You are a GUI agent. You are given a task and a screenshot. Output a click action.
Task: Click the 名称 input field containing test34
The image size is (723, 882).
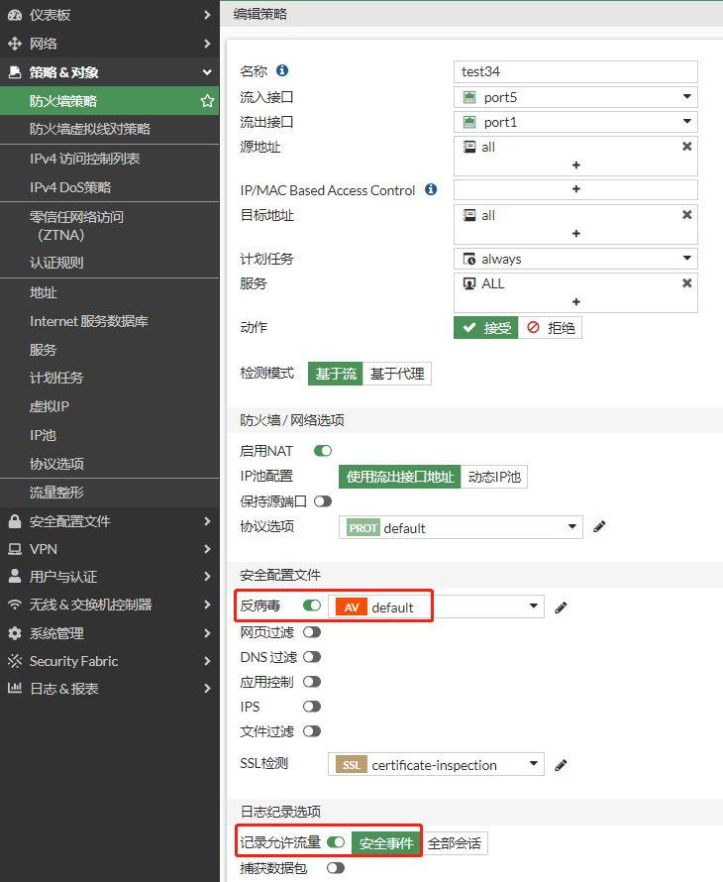point(575,71)
